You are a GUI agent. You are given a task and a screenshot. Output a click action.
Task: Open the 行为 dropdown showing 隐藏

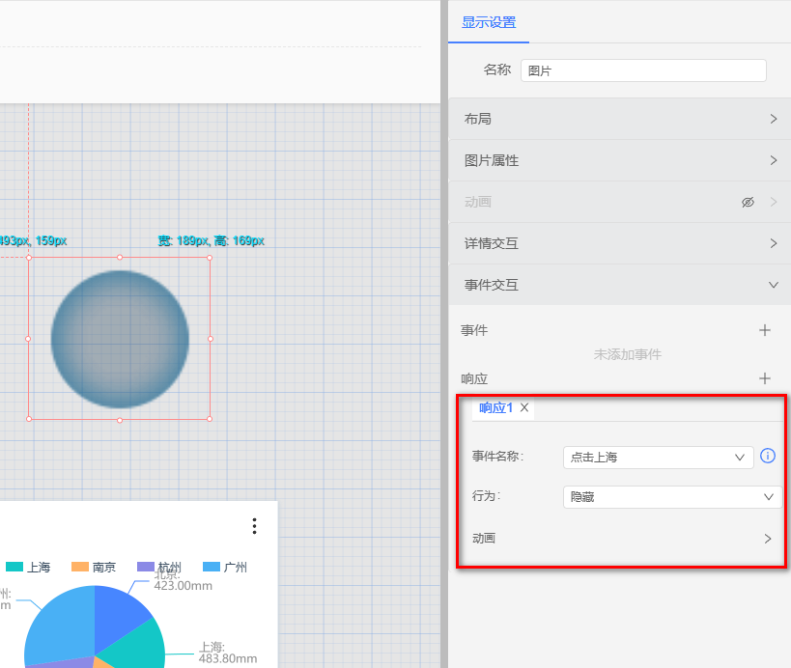(672, 496)
